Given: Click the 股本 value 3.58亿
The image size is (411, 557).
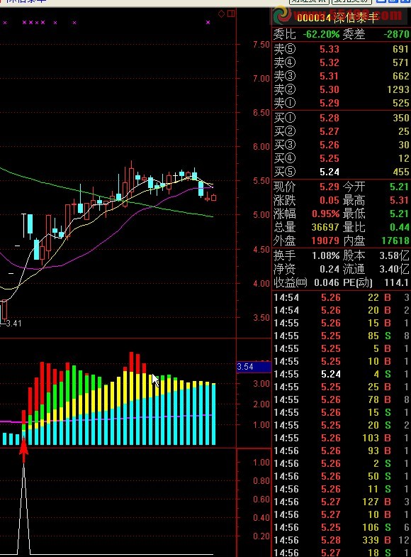Looking at the screenshot, I should [x=394, y=255].
